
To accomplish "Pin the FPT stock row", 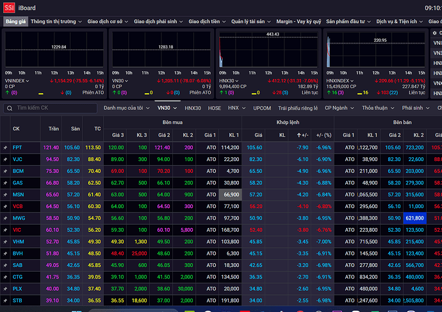I will coord(5,147).
